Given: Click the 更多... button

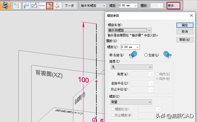Looking at the screenshot, I should point(173,6).
